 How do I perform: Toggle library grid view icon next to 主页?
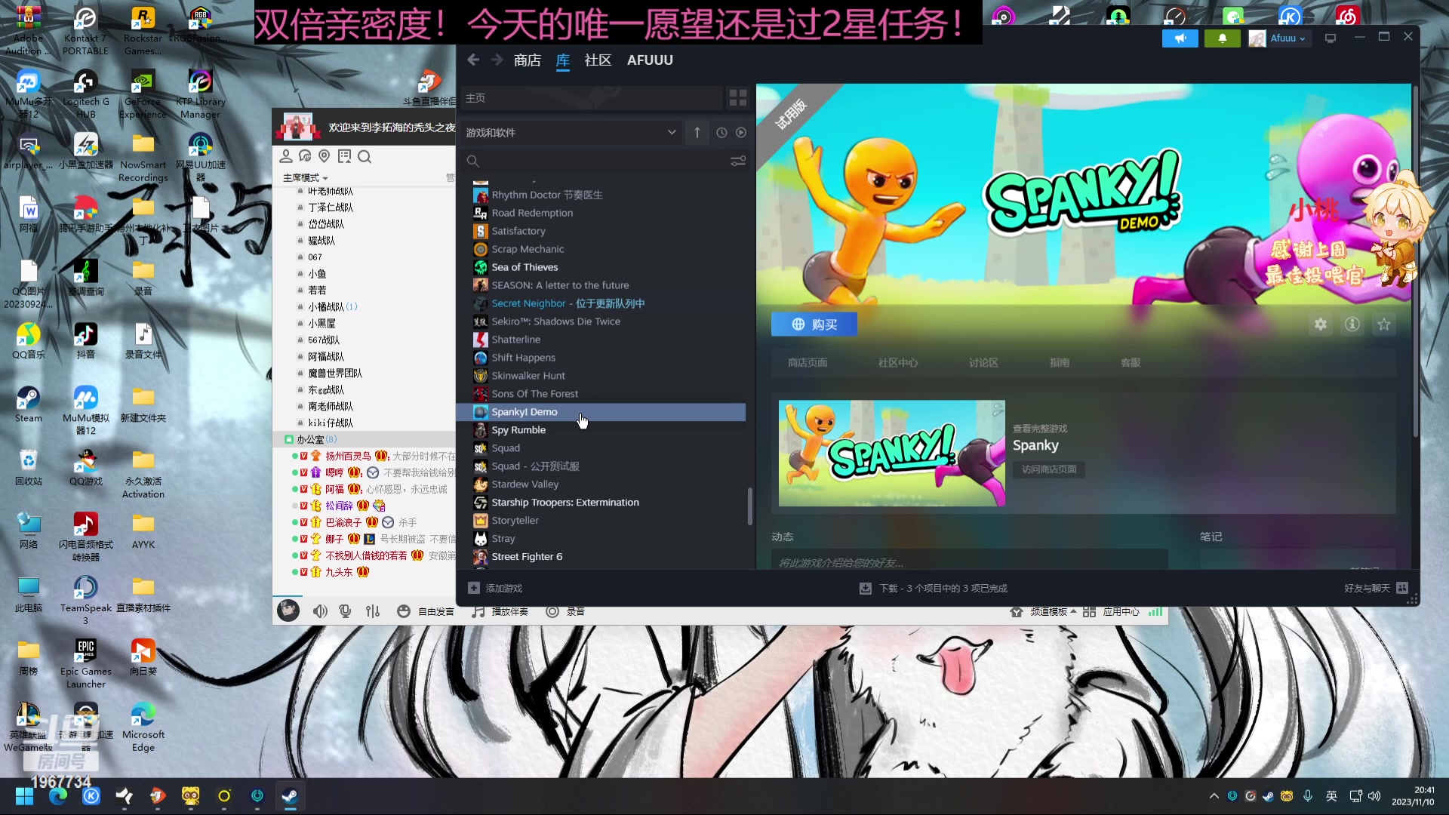point(738,98)
